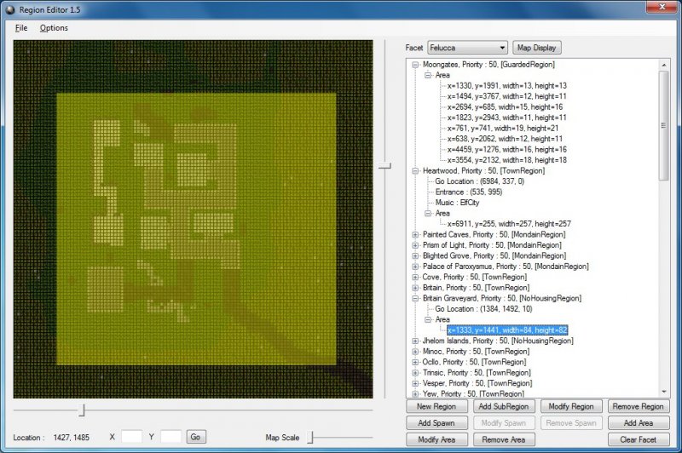
Task: Open the File menu
Action: click(21, 28)
